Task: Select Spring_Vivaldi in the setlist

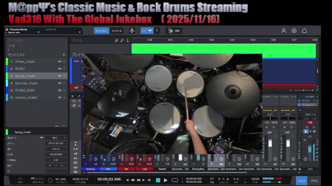Action: coord(37,76)
